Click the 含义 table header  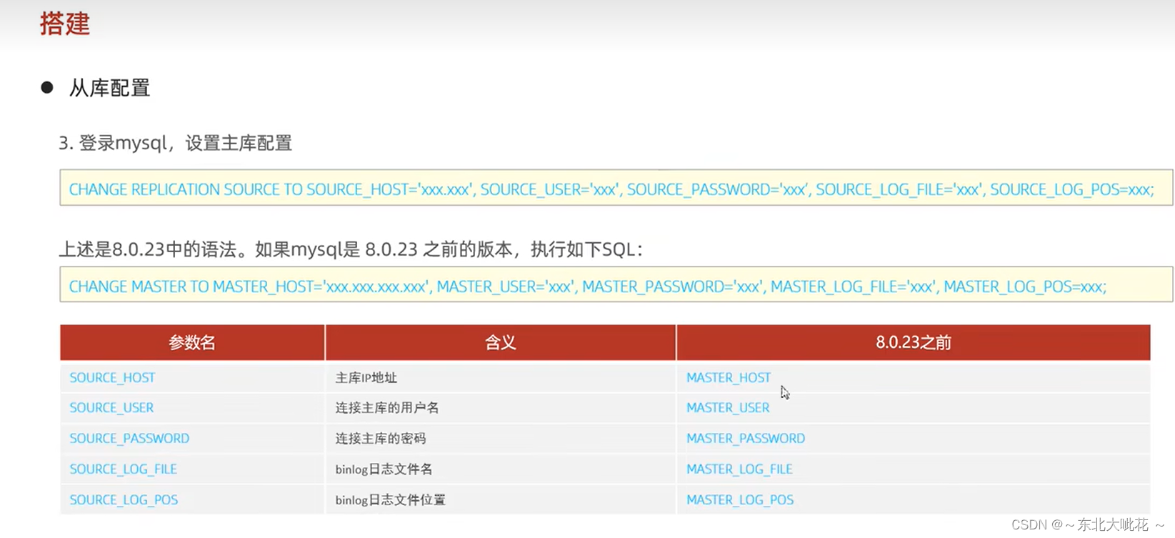500,343
